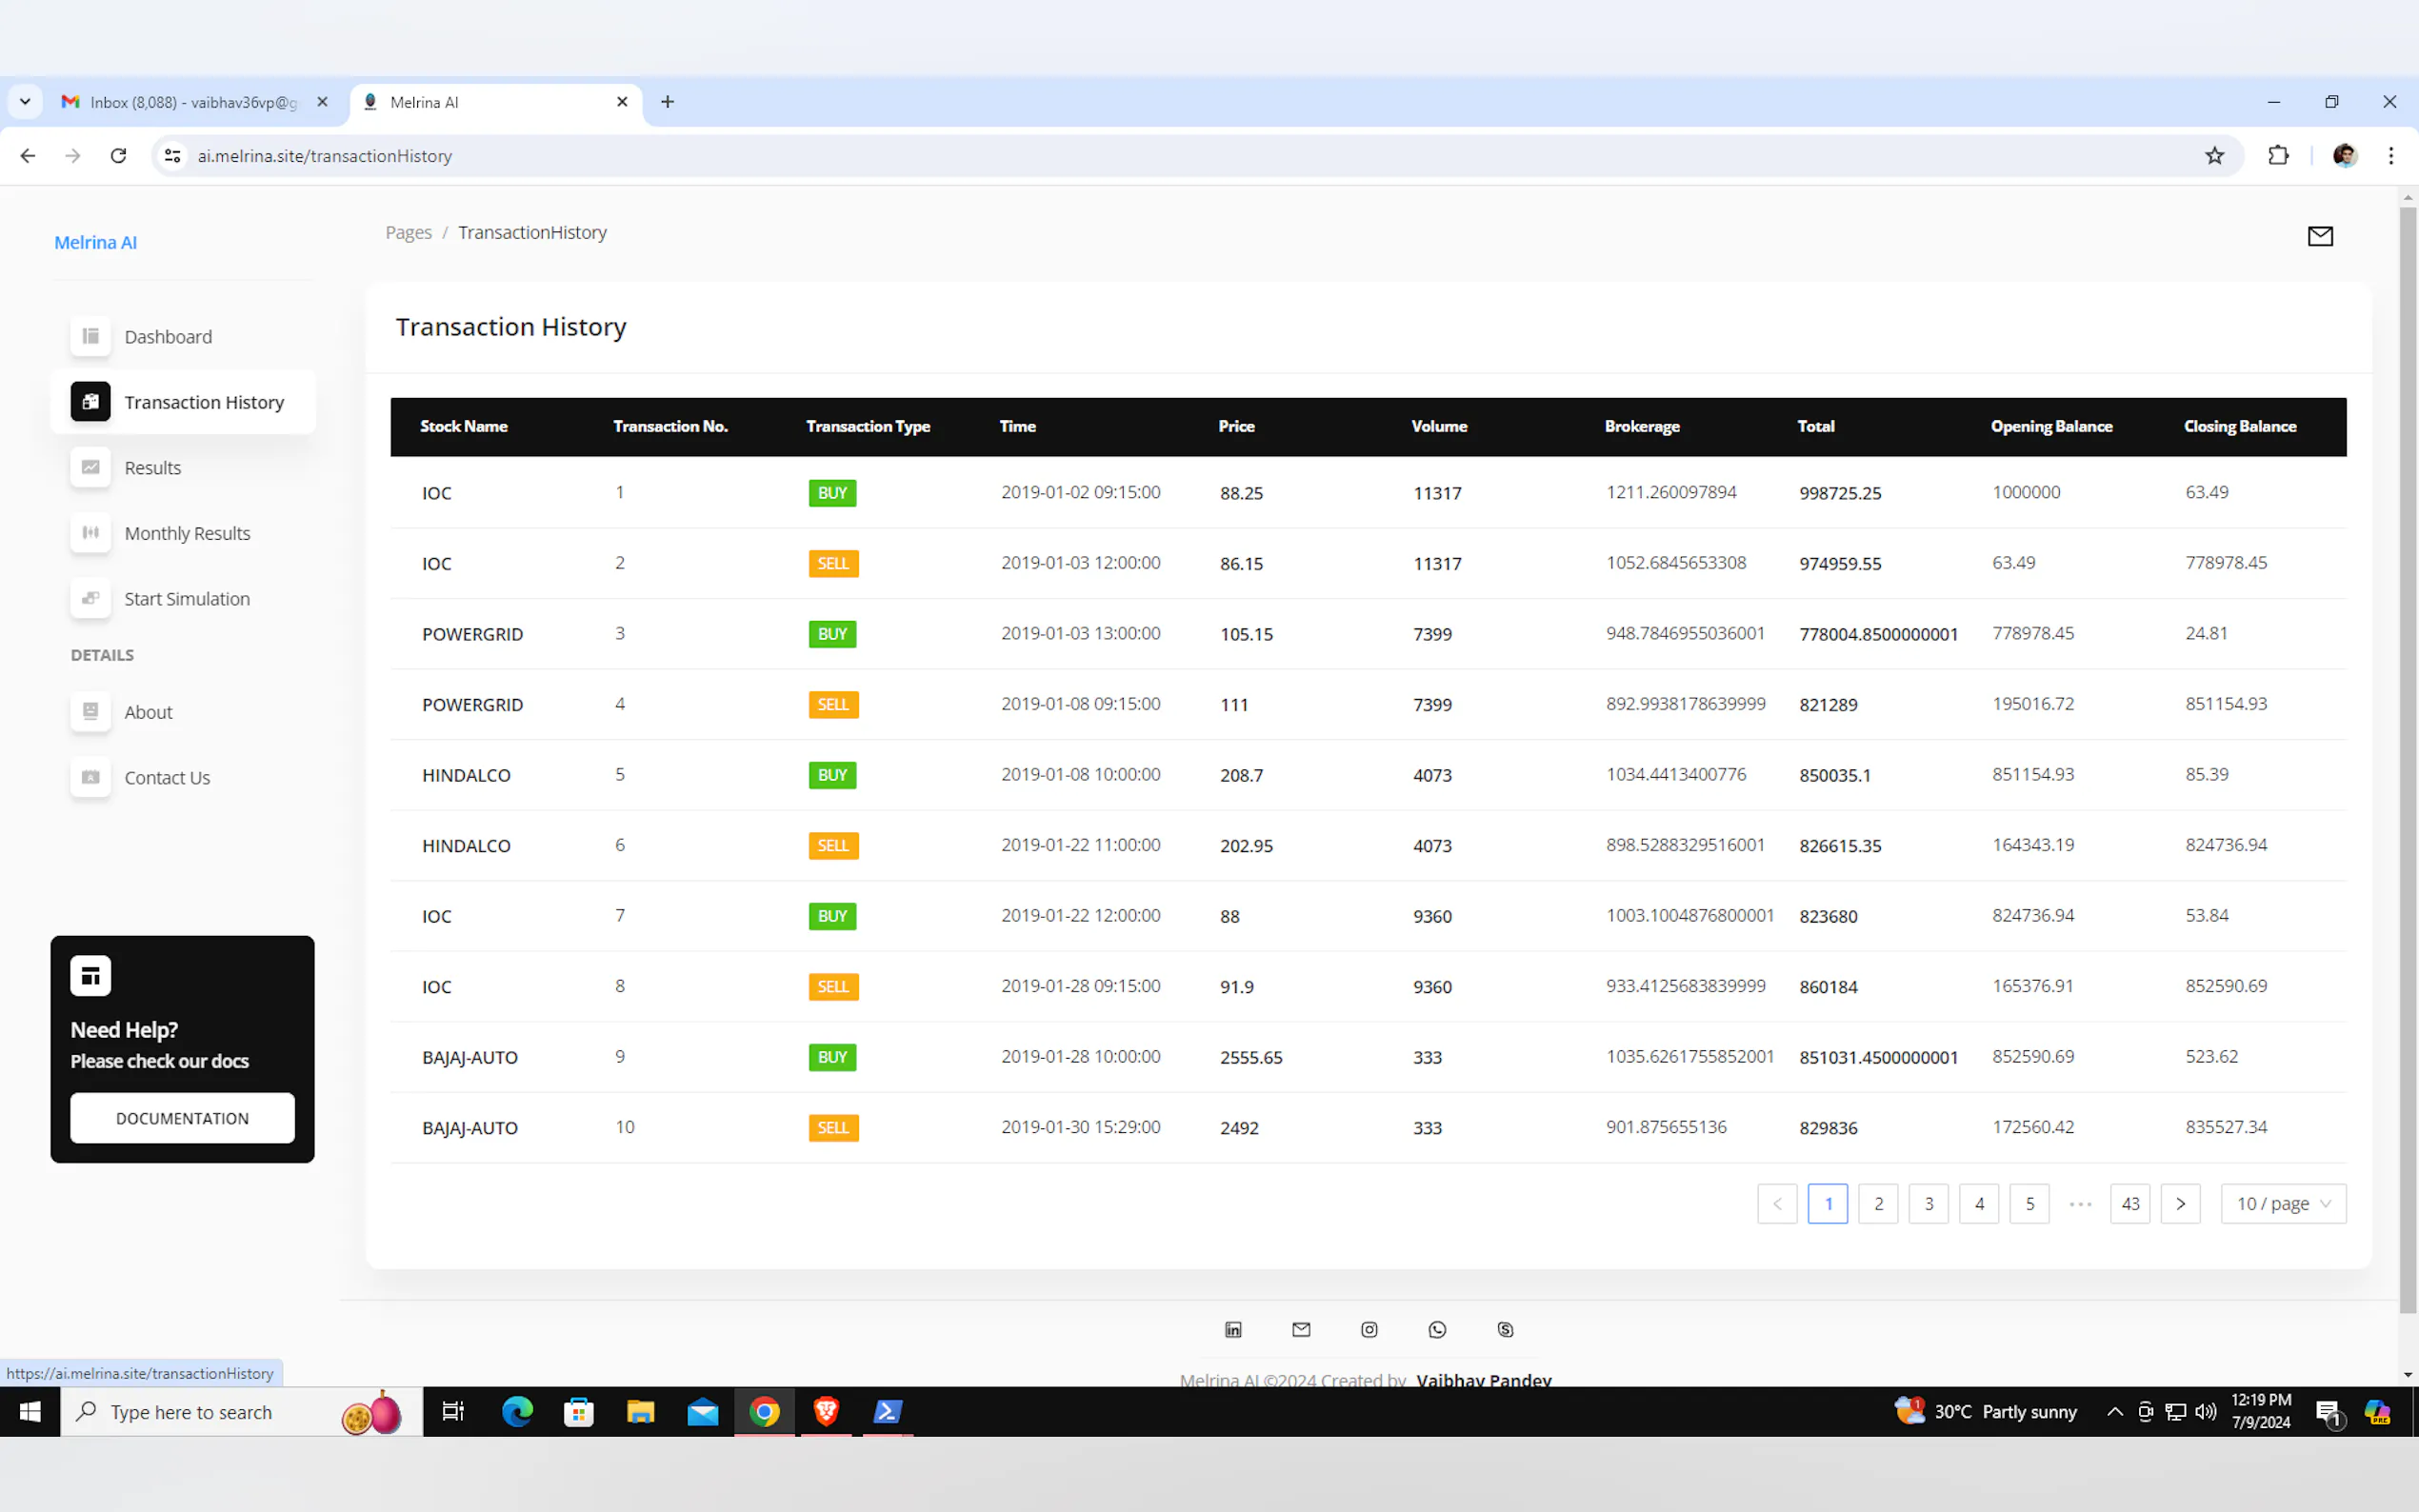
Task: Click the LinkedIn footer icon
Action: point(1233,1329)
